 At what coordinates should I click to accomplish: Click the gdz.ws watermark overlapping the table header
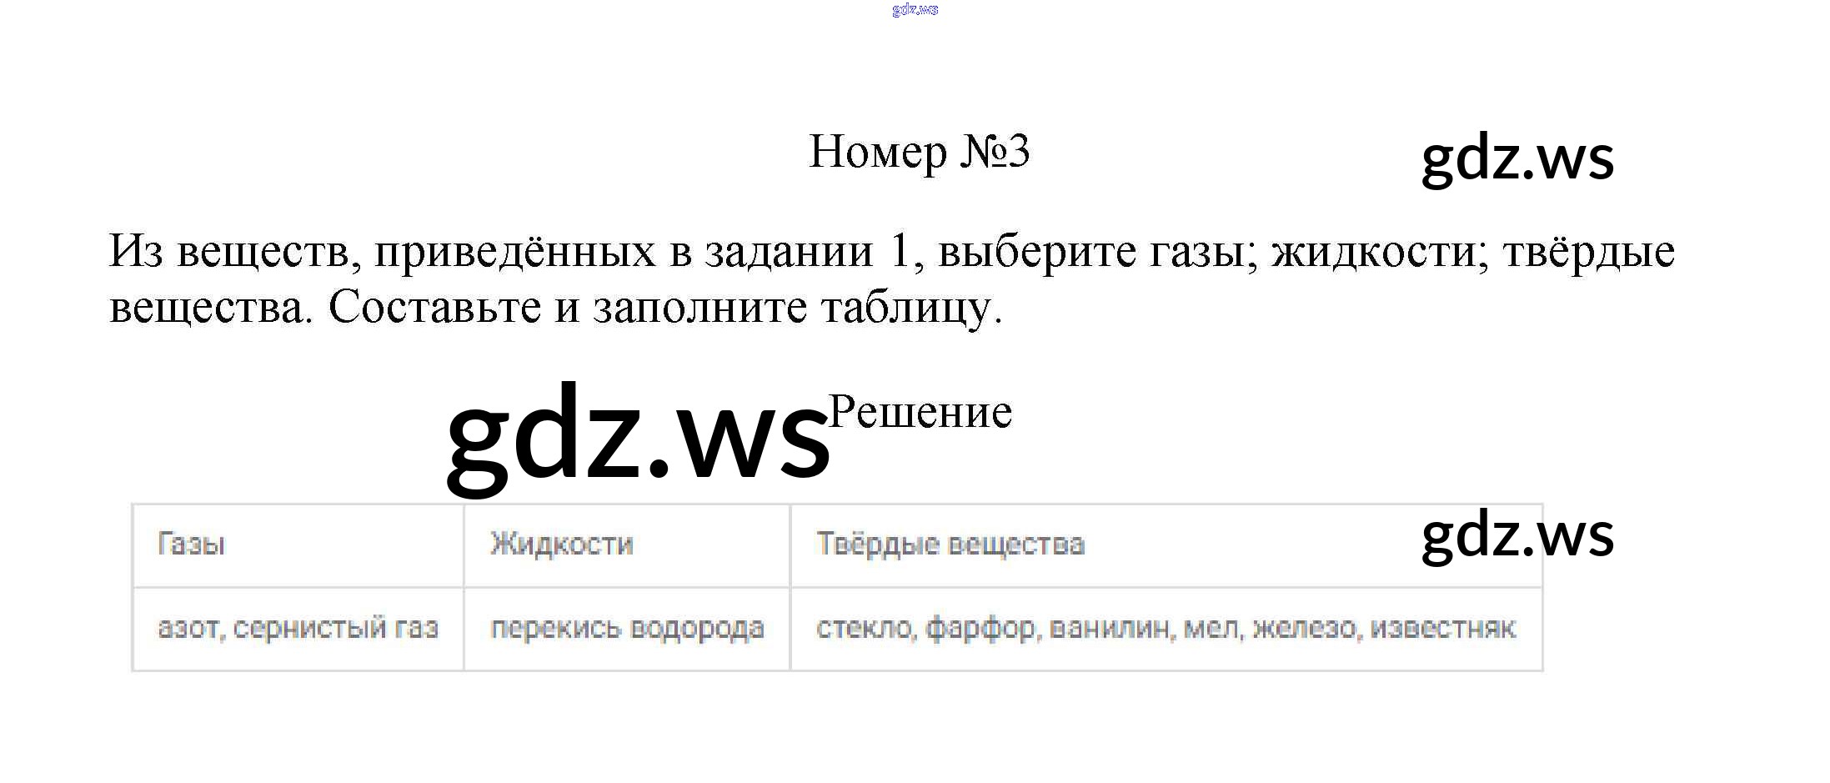click(1517, 535)
